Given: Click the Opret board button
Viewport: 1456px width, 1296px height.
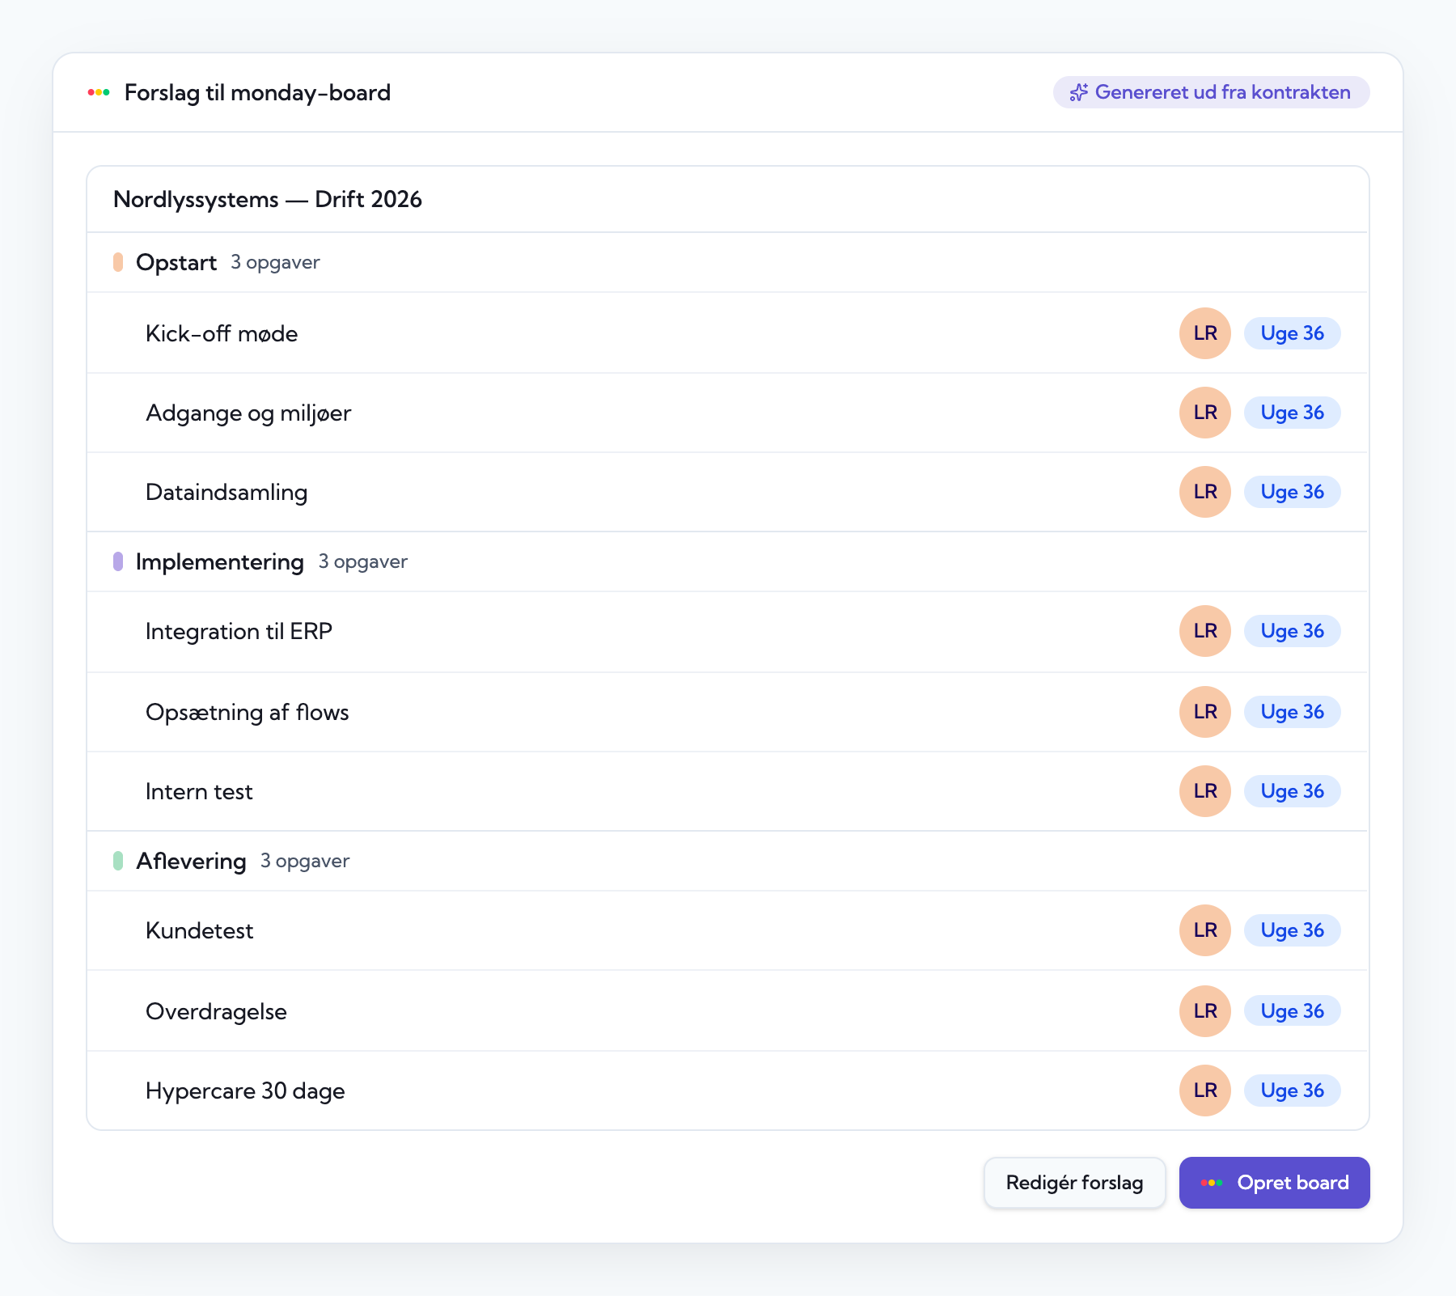Looking at the screenshot, I should tap(1274, 1183).
